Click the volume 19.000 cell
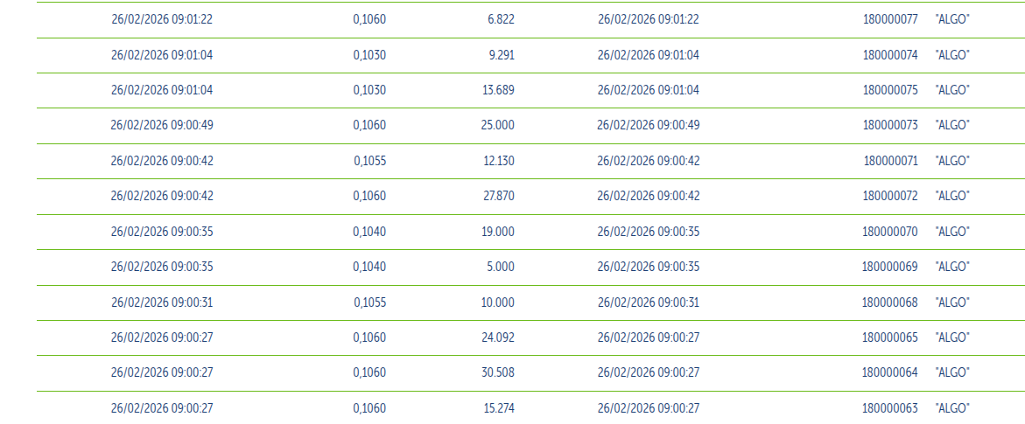This screenshot has height=424, width=1025. 498,232
